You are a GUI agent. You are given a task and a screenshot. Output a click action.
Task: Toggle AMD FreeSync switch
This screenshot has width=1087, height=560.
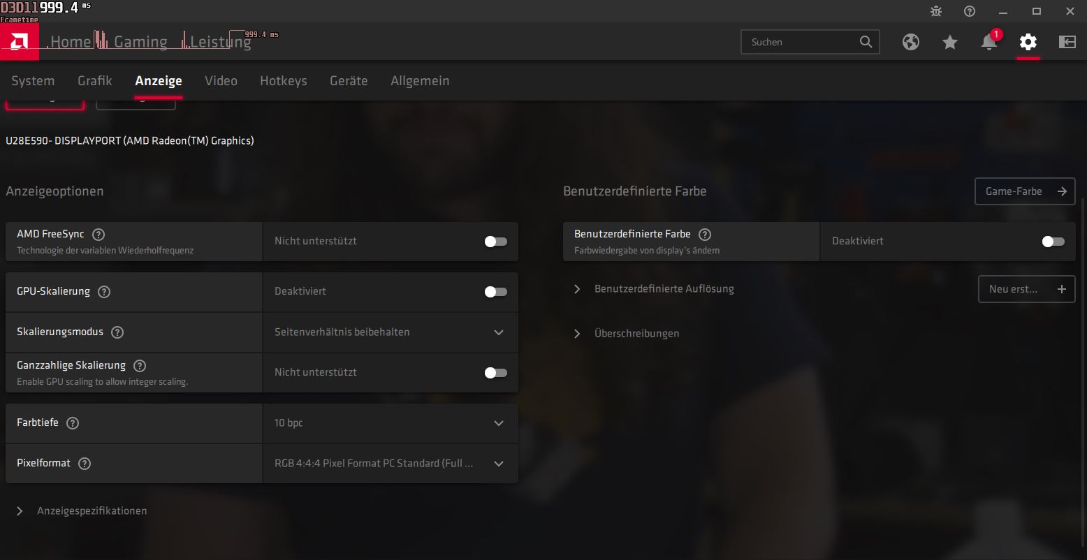tap(496, 242)
